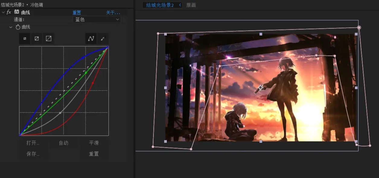Click the animation preset icon beside 曲线 title

17,12
